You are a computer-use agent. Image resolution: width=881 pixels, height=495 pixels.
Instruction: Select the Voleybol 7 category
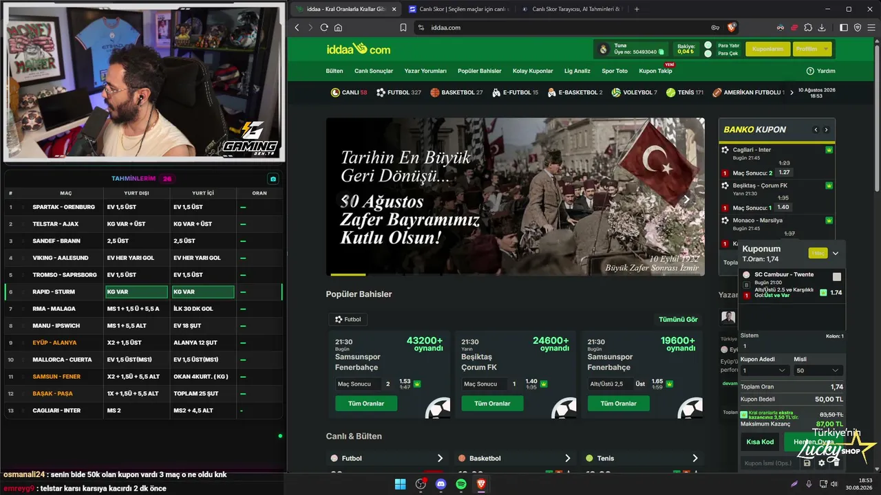coord(634,92)
